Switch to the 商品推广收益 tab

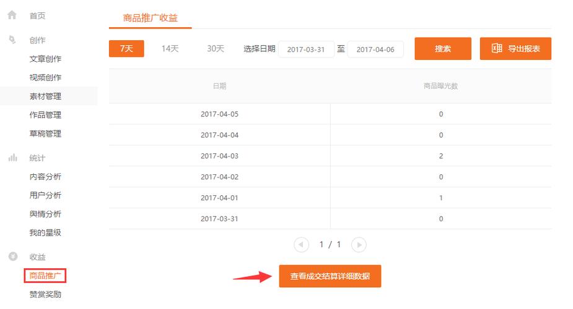tap(150, 17)
